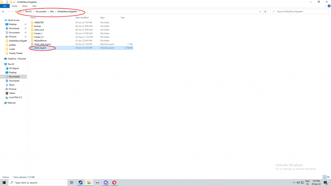Click 'This PC' in the address breadcrumb
The width and height of the screenshot is (331, 186).
click(x=28, y=12)
